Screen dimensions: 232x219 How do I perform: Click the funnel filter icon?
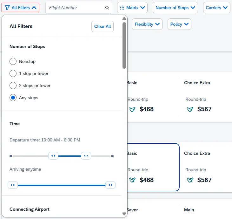(x=7, y=8)
